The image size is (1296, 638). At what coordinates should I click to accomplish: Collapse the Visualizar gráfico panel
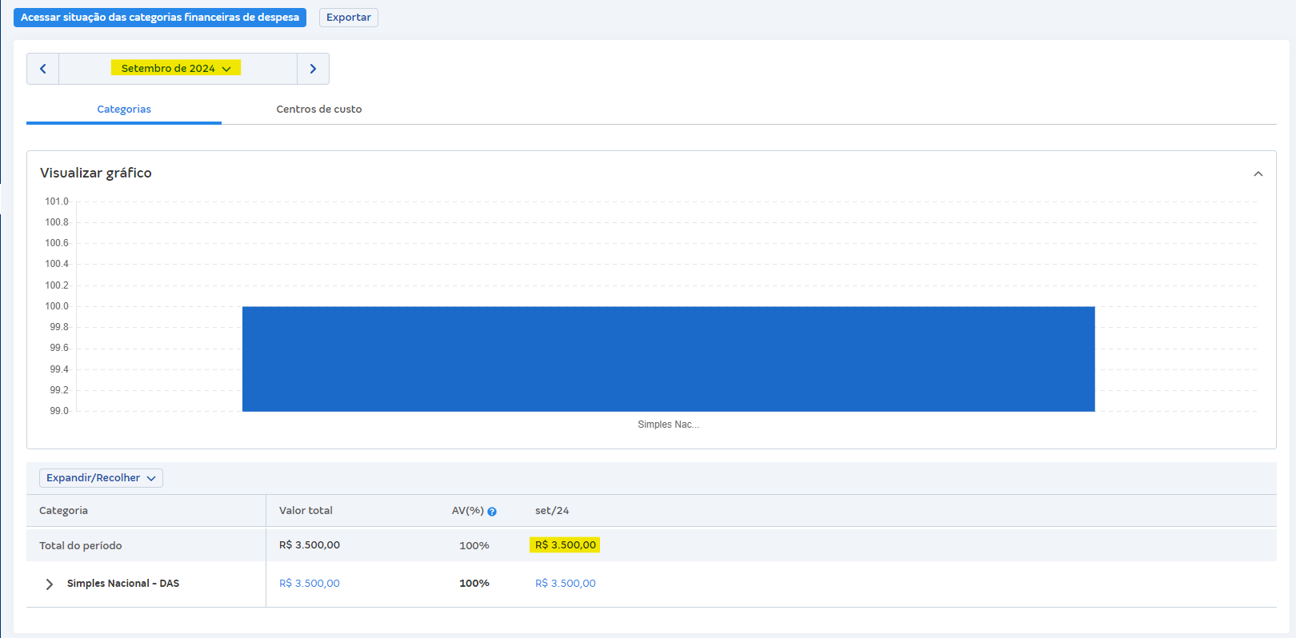(x=1258, y=173)
